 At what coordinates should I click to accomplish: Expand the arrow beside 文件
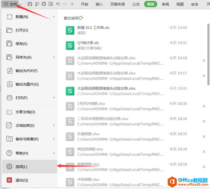coord(21,4)
